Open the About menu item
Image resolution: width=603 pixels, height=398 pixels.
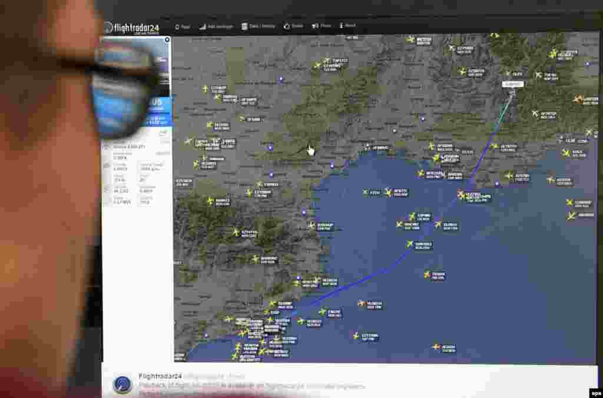[x=346, y=25]
